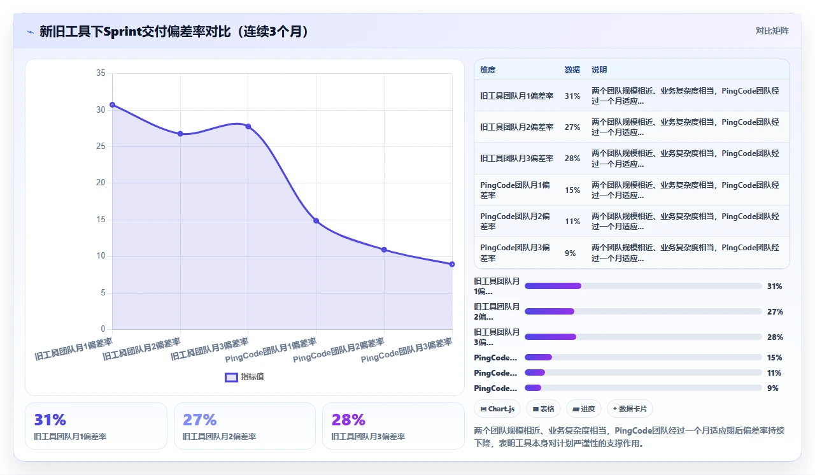Click the 数据卡片 tag chip
The height and width of the screenshot is (475, 815).
pyautogui.click(x=630, y=409)
